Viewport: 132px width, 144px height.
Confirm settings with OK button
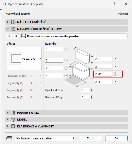[x=116, y=138]
